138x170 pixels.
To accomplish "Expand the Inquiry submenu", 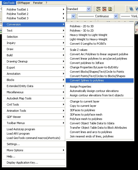I will coord(34,43).
